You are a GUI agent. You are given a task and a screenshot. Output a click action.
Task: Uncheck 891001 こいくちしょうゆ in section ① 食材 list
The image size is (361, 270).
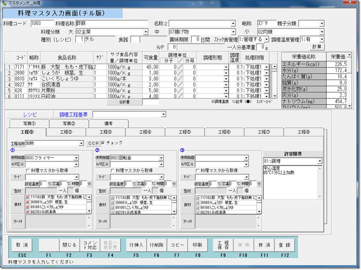[28, 207]
